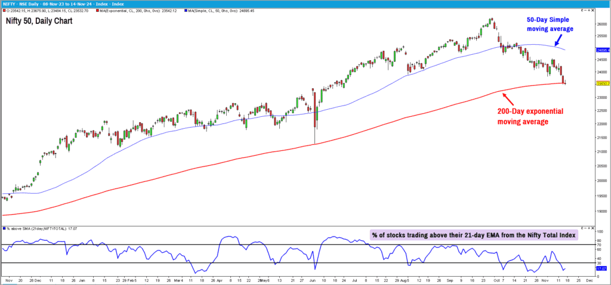
Task: Click the 'Sep' label on date axis
Action: click(450, 280)
